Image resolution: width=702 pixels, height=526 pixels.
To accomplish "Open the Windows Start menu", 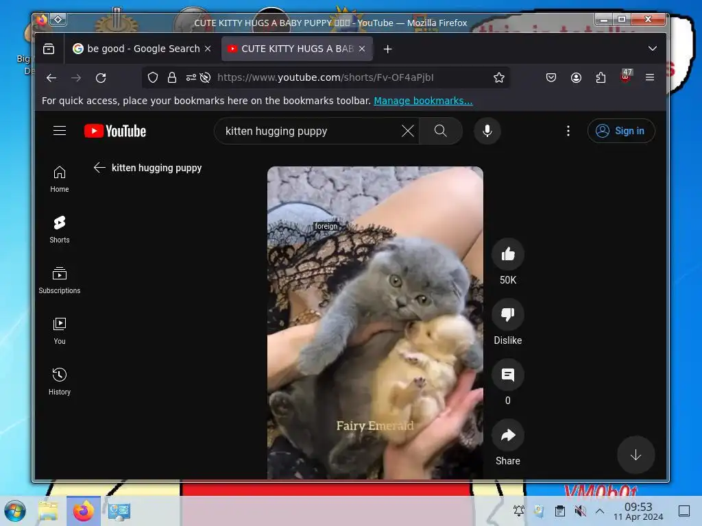I will point(15,511).
